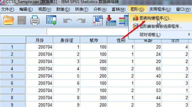Close the 图形(G) menu
The image size is (192, 107).
(137, 9)
